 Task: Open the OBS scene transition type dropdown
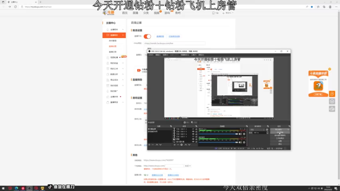click(x=257, y=130)
